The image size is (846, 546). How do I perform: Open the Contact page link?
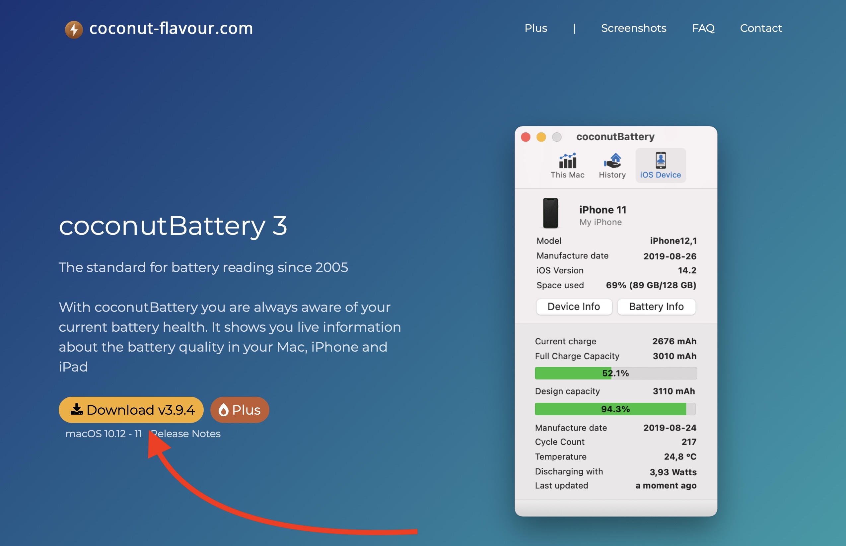pyautogui.click(x=761, y=28)
